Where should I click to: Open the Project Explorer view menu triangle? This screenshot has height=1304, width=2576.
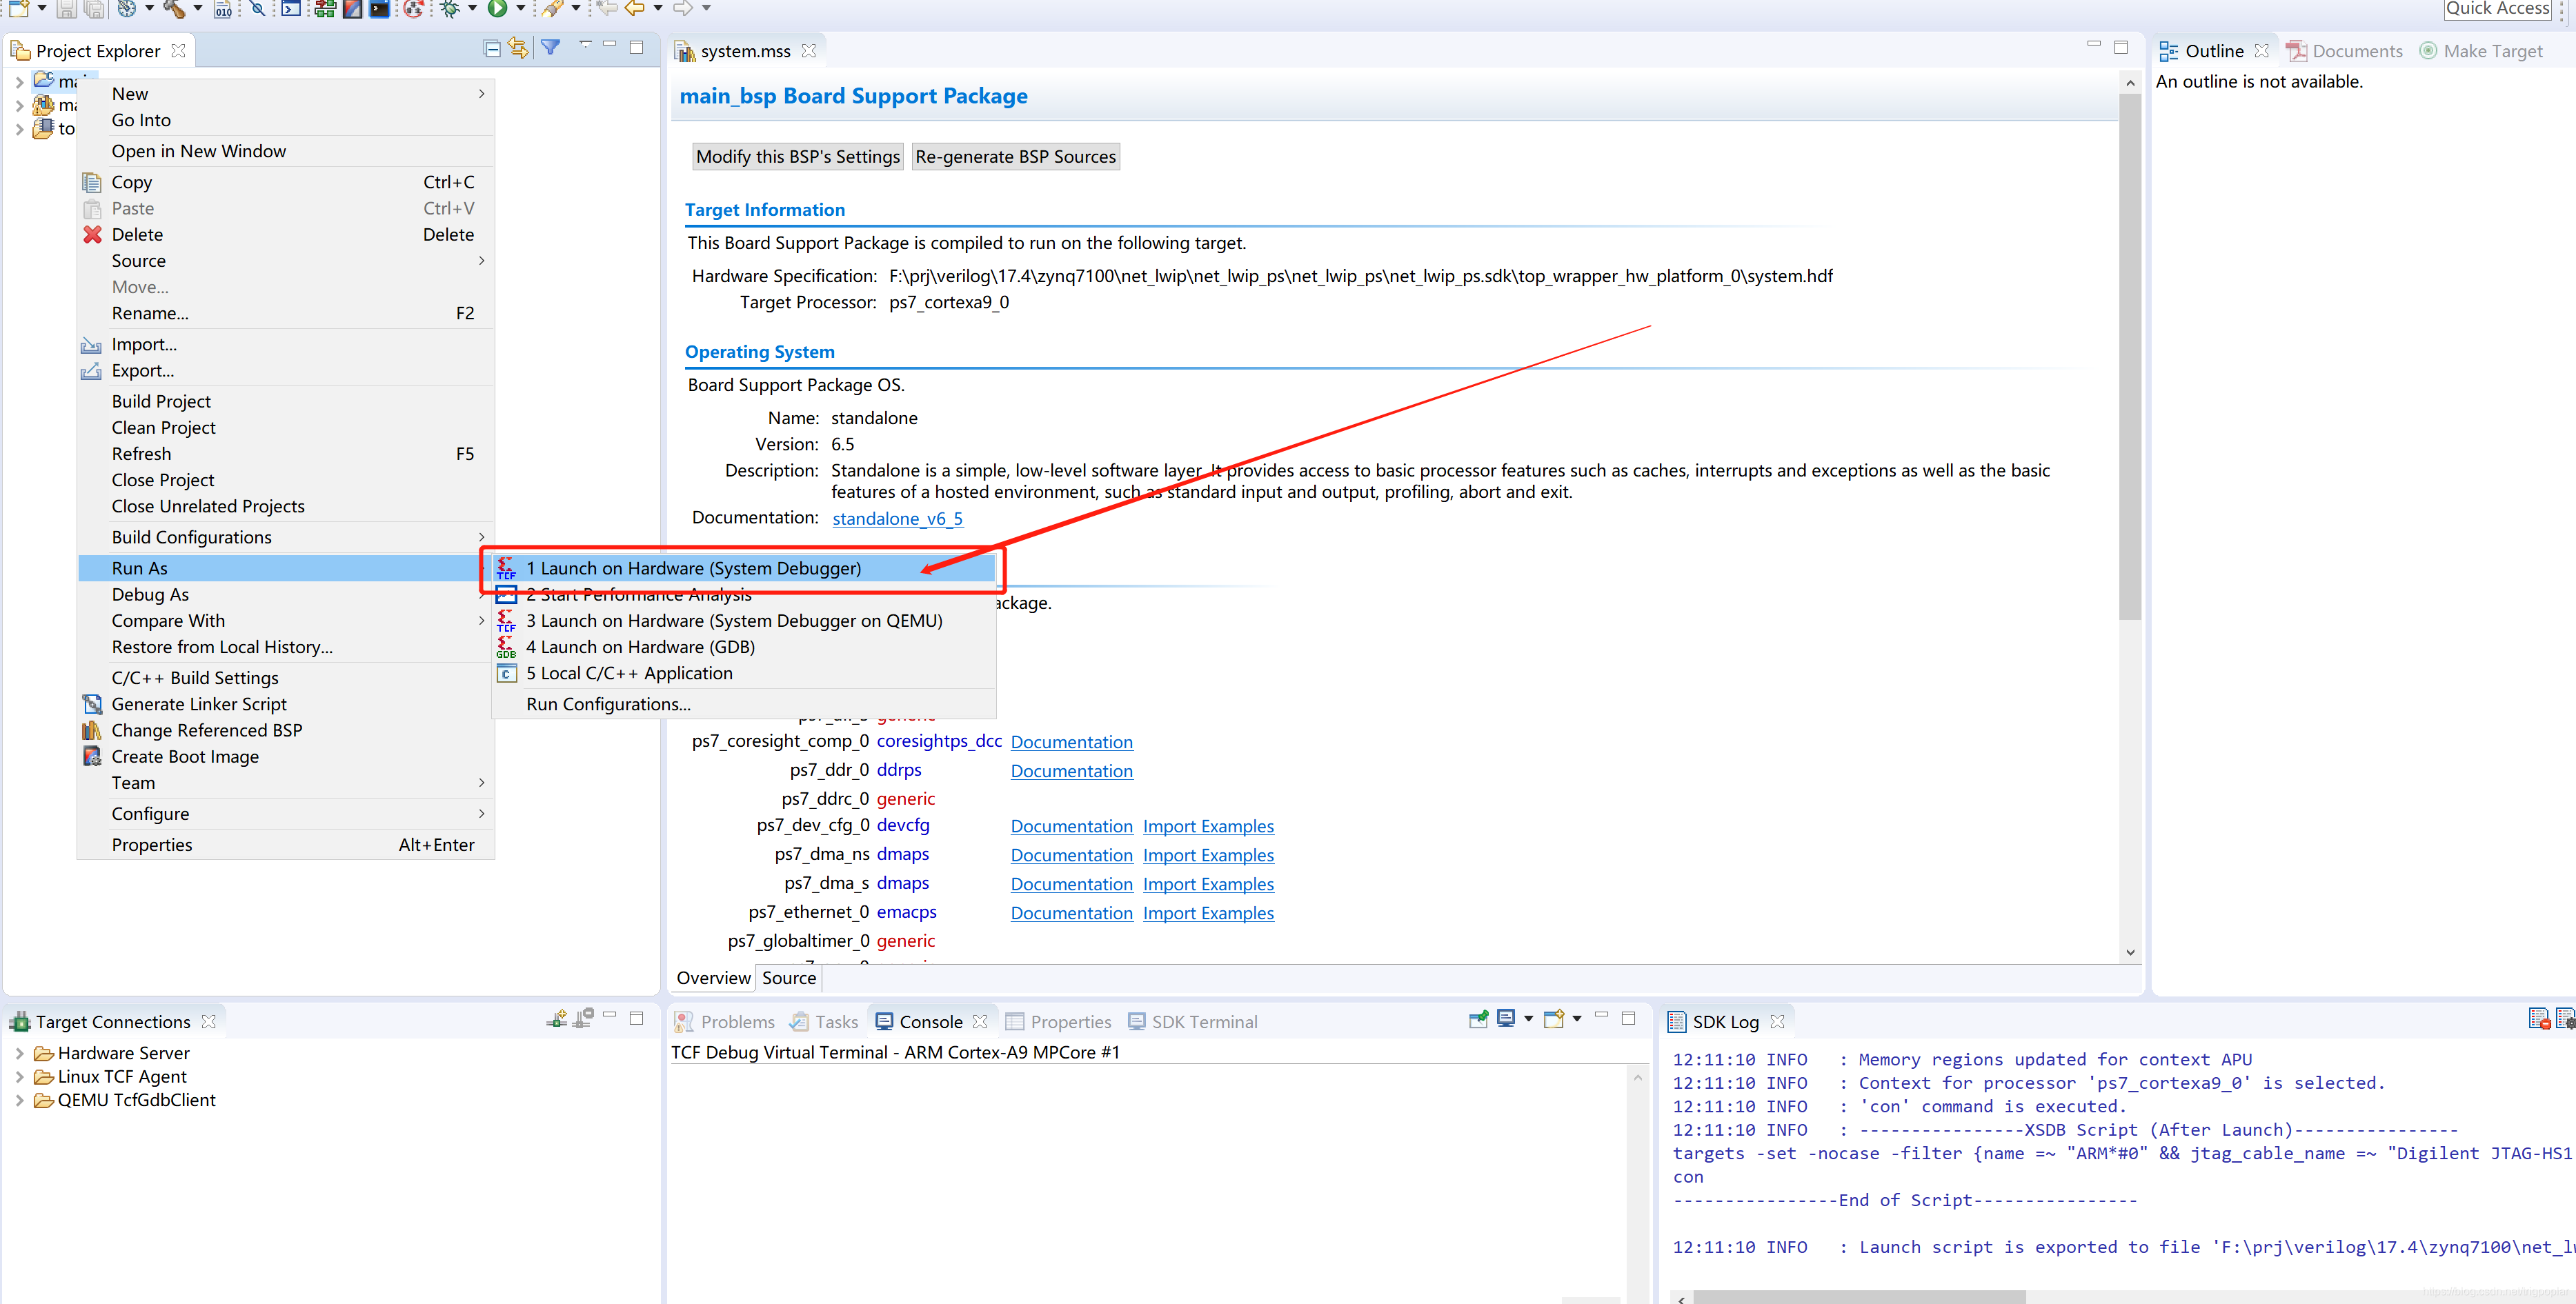pos(586,45)
